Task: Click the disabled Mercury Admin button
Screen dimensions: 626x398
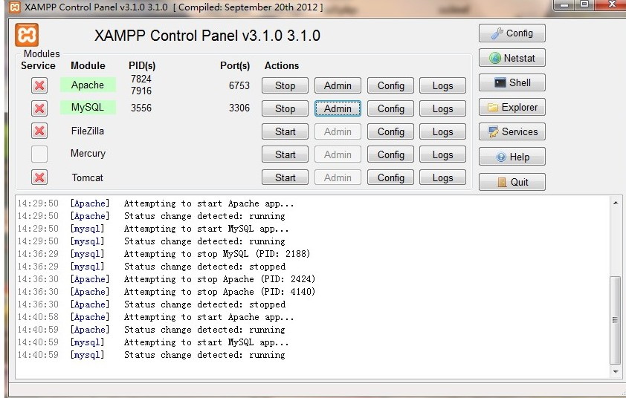Action: pos(338,154)
